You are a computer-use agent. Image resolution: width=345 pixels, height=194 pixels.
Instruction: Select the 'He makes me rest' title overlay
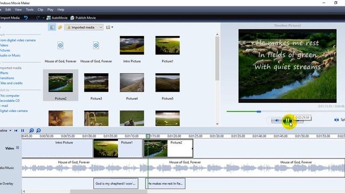(165, 183)
